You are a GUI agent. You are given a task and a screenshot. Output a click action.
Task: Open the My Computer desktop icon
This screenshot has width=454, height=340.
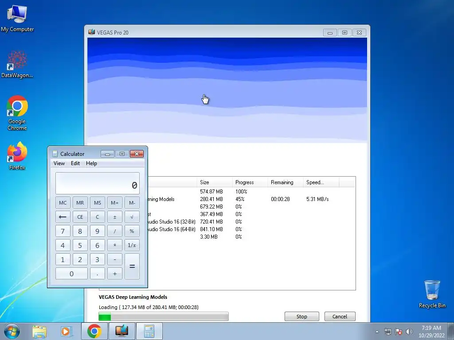(x=17, y=18)
